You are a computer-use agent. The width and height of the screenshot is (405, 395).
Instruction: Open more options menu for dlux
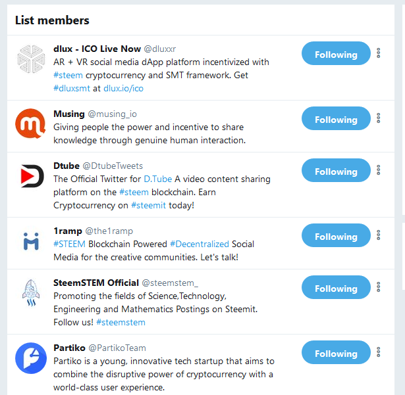click(x=379, y=53)
